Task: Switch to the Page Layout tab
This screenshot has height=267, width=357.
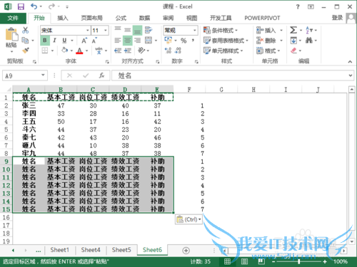Action: click(x=91, y=18)
